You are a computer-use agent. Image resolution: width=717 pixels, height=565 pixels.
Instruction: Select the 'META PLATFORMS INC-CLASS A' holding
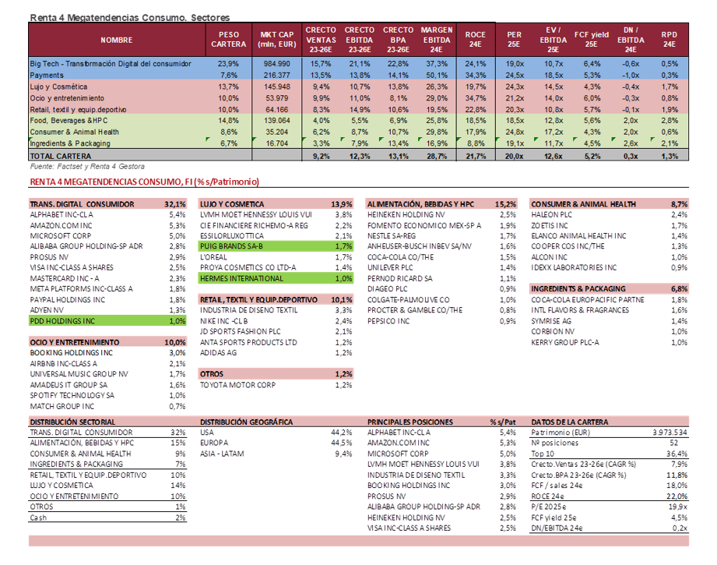pos(82,289)
